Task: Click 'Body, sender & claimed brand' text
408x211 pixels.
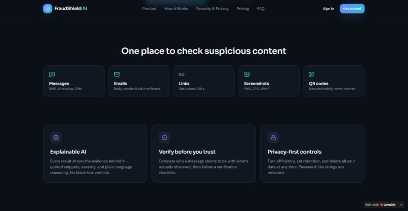Action: pos(137,89)
